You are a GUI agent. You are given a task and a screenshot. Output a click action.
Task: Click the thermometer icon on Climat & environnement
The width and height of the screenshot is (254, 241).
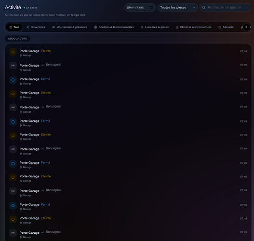coord(177,27)
